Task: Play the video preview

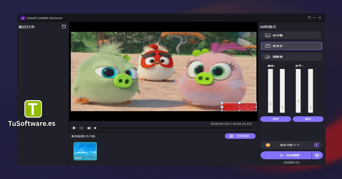Action: 74,128
